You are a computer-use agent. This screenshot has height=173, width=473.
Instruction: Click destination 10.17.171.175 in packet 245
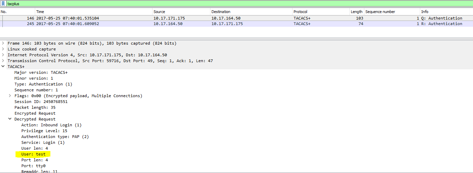(227, 24)
